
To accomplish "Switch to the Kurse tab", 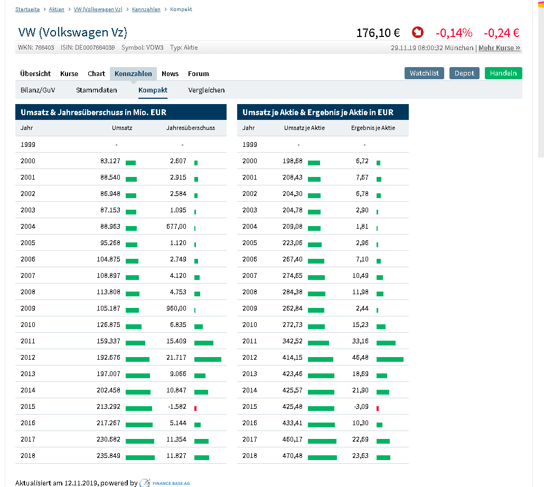I will coord(69,74).
